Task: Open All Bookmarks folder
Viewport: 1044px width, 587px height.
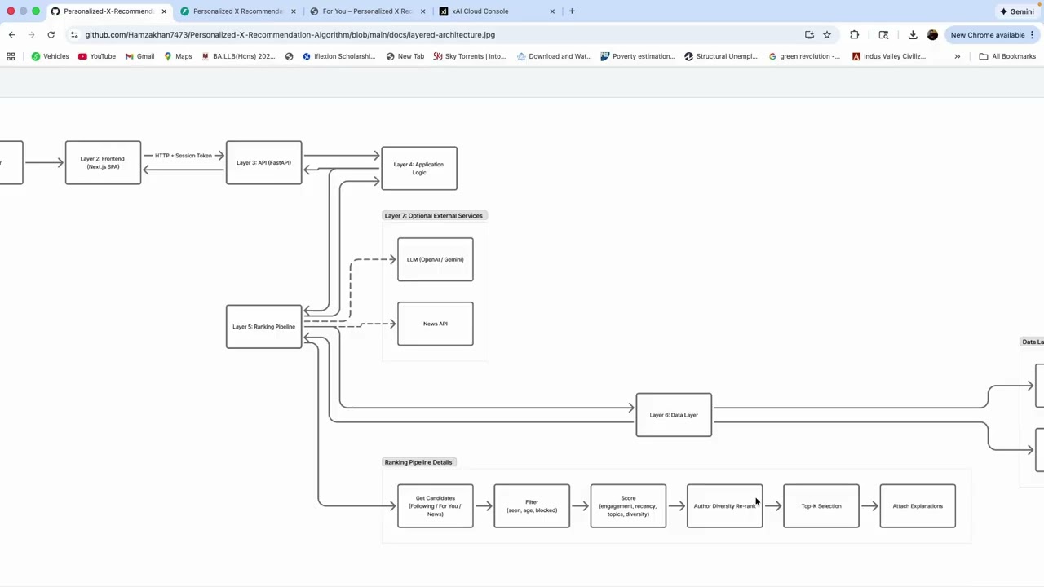Action: pyautogui.click(x=1007, y=56)
